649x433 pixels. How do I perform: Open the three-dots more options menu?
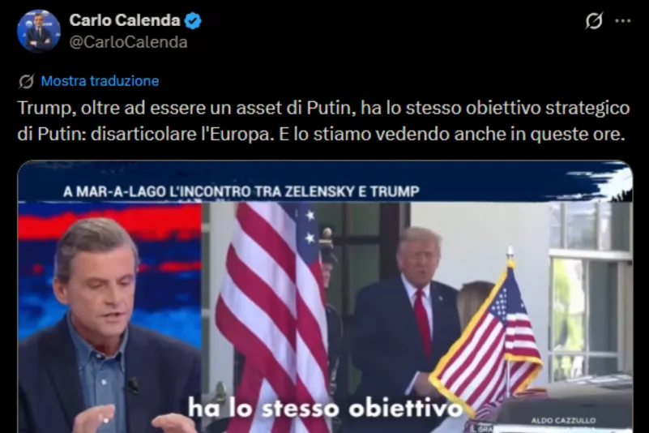tap(623, 21)
